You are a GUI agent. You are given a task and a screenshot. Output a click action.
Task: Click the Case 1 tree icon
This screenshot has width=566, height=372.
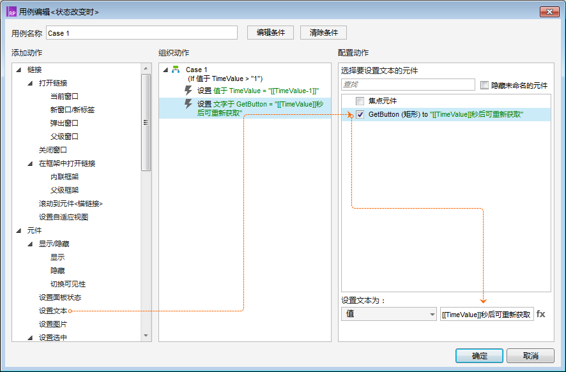pyautogui.click(x=176, y=70)
